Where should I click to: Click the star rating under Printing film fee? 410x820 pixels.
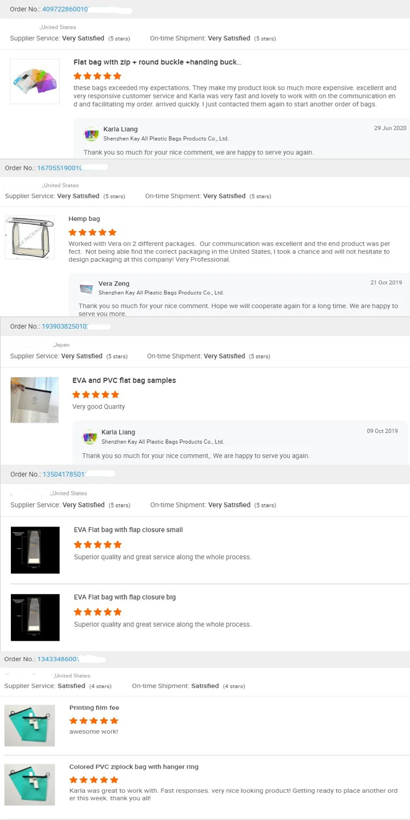(93, 721)
